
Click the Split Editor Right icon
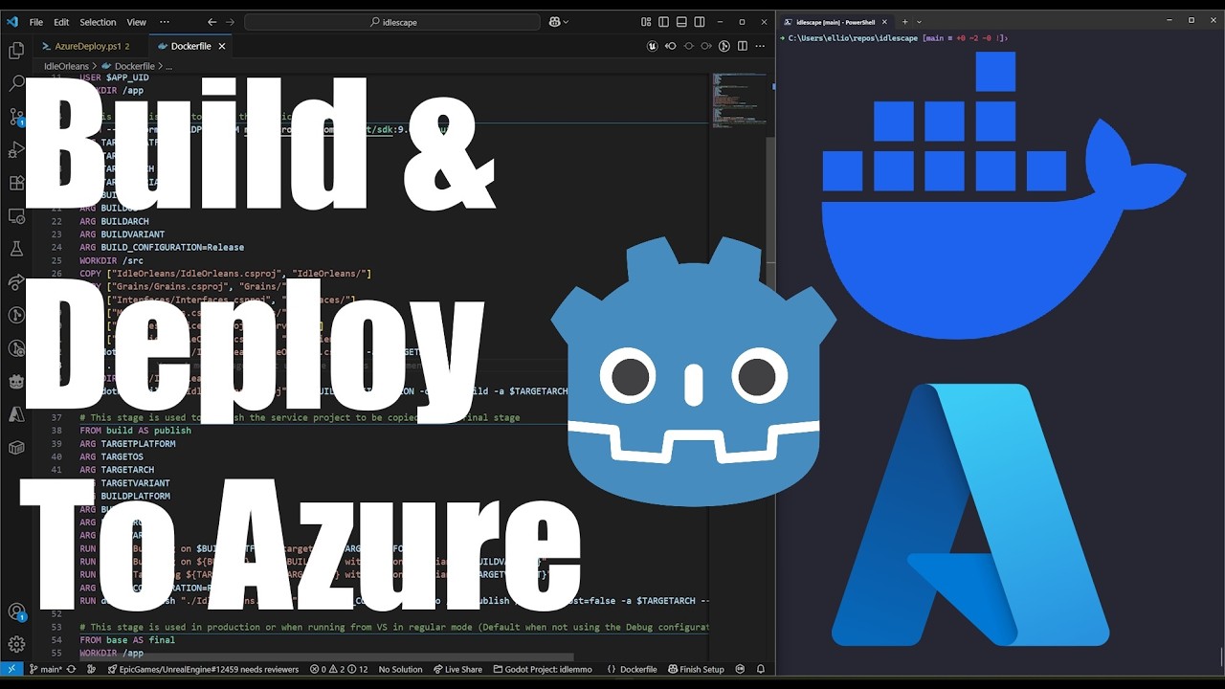click(743, 46)
